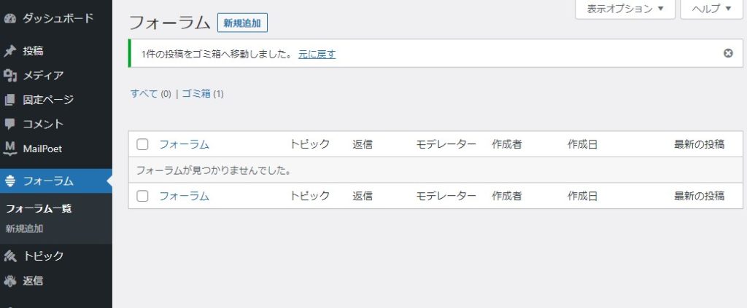Click the 返信 replies icon in sidebar

click(10, 280)
